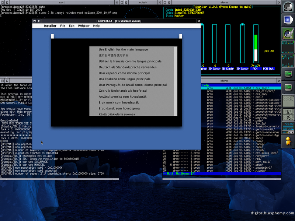The height and width of the screenshot is (221, 295).
Task: Select 'Utiliser le français comme langue principale'
Action: [x=130, y=61]
